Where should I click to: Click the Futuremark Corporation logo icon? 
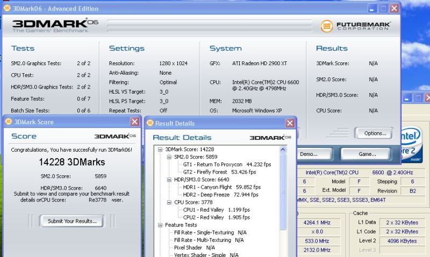pos(327,26)
